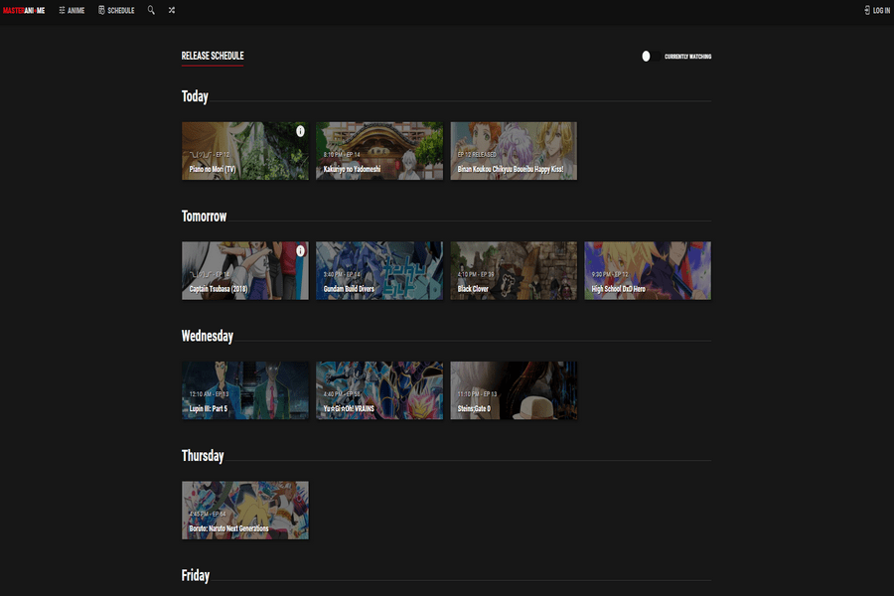Click "4:10 PM - EP 39" text
894x596 pixels.
(476, 274)
